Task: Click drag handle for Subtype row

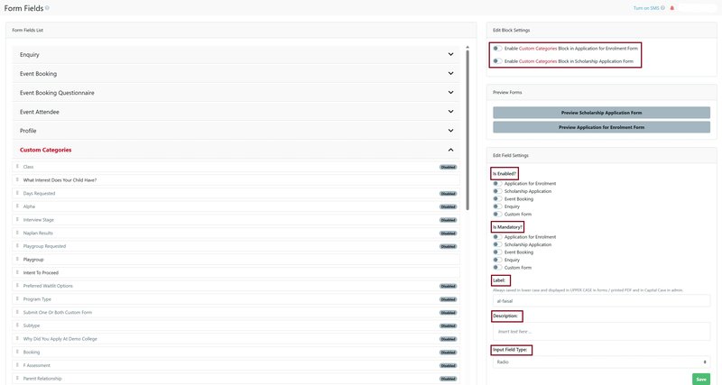Action: pyautogui.click(x=17, y=325)
